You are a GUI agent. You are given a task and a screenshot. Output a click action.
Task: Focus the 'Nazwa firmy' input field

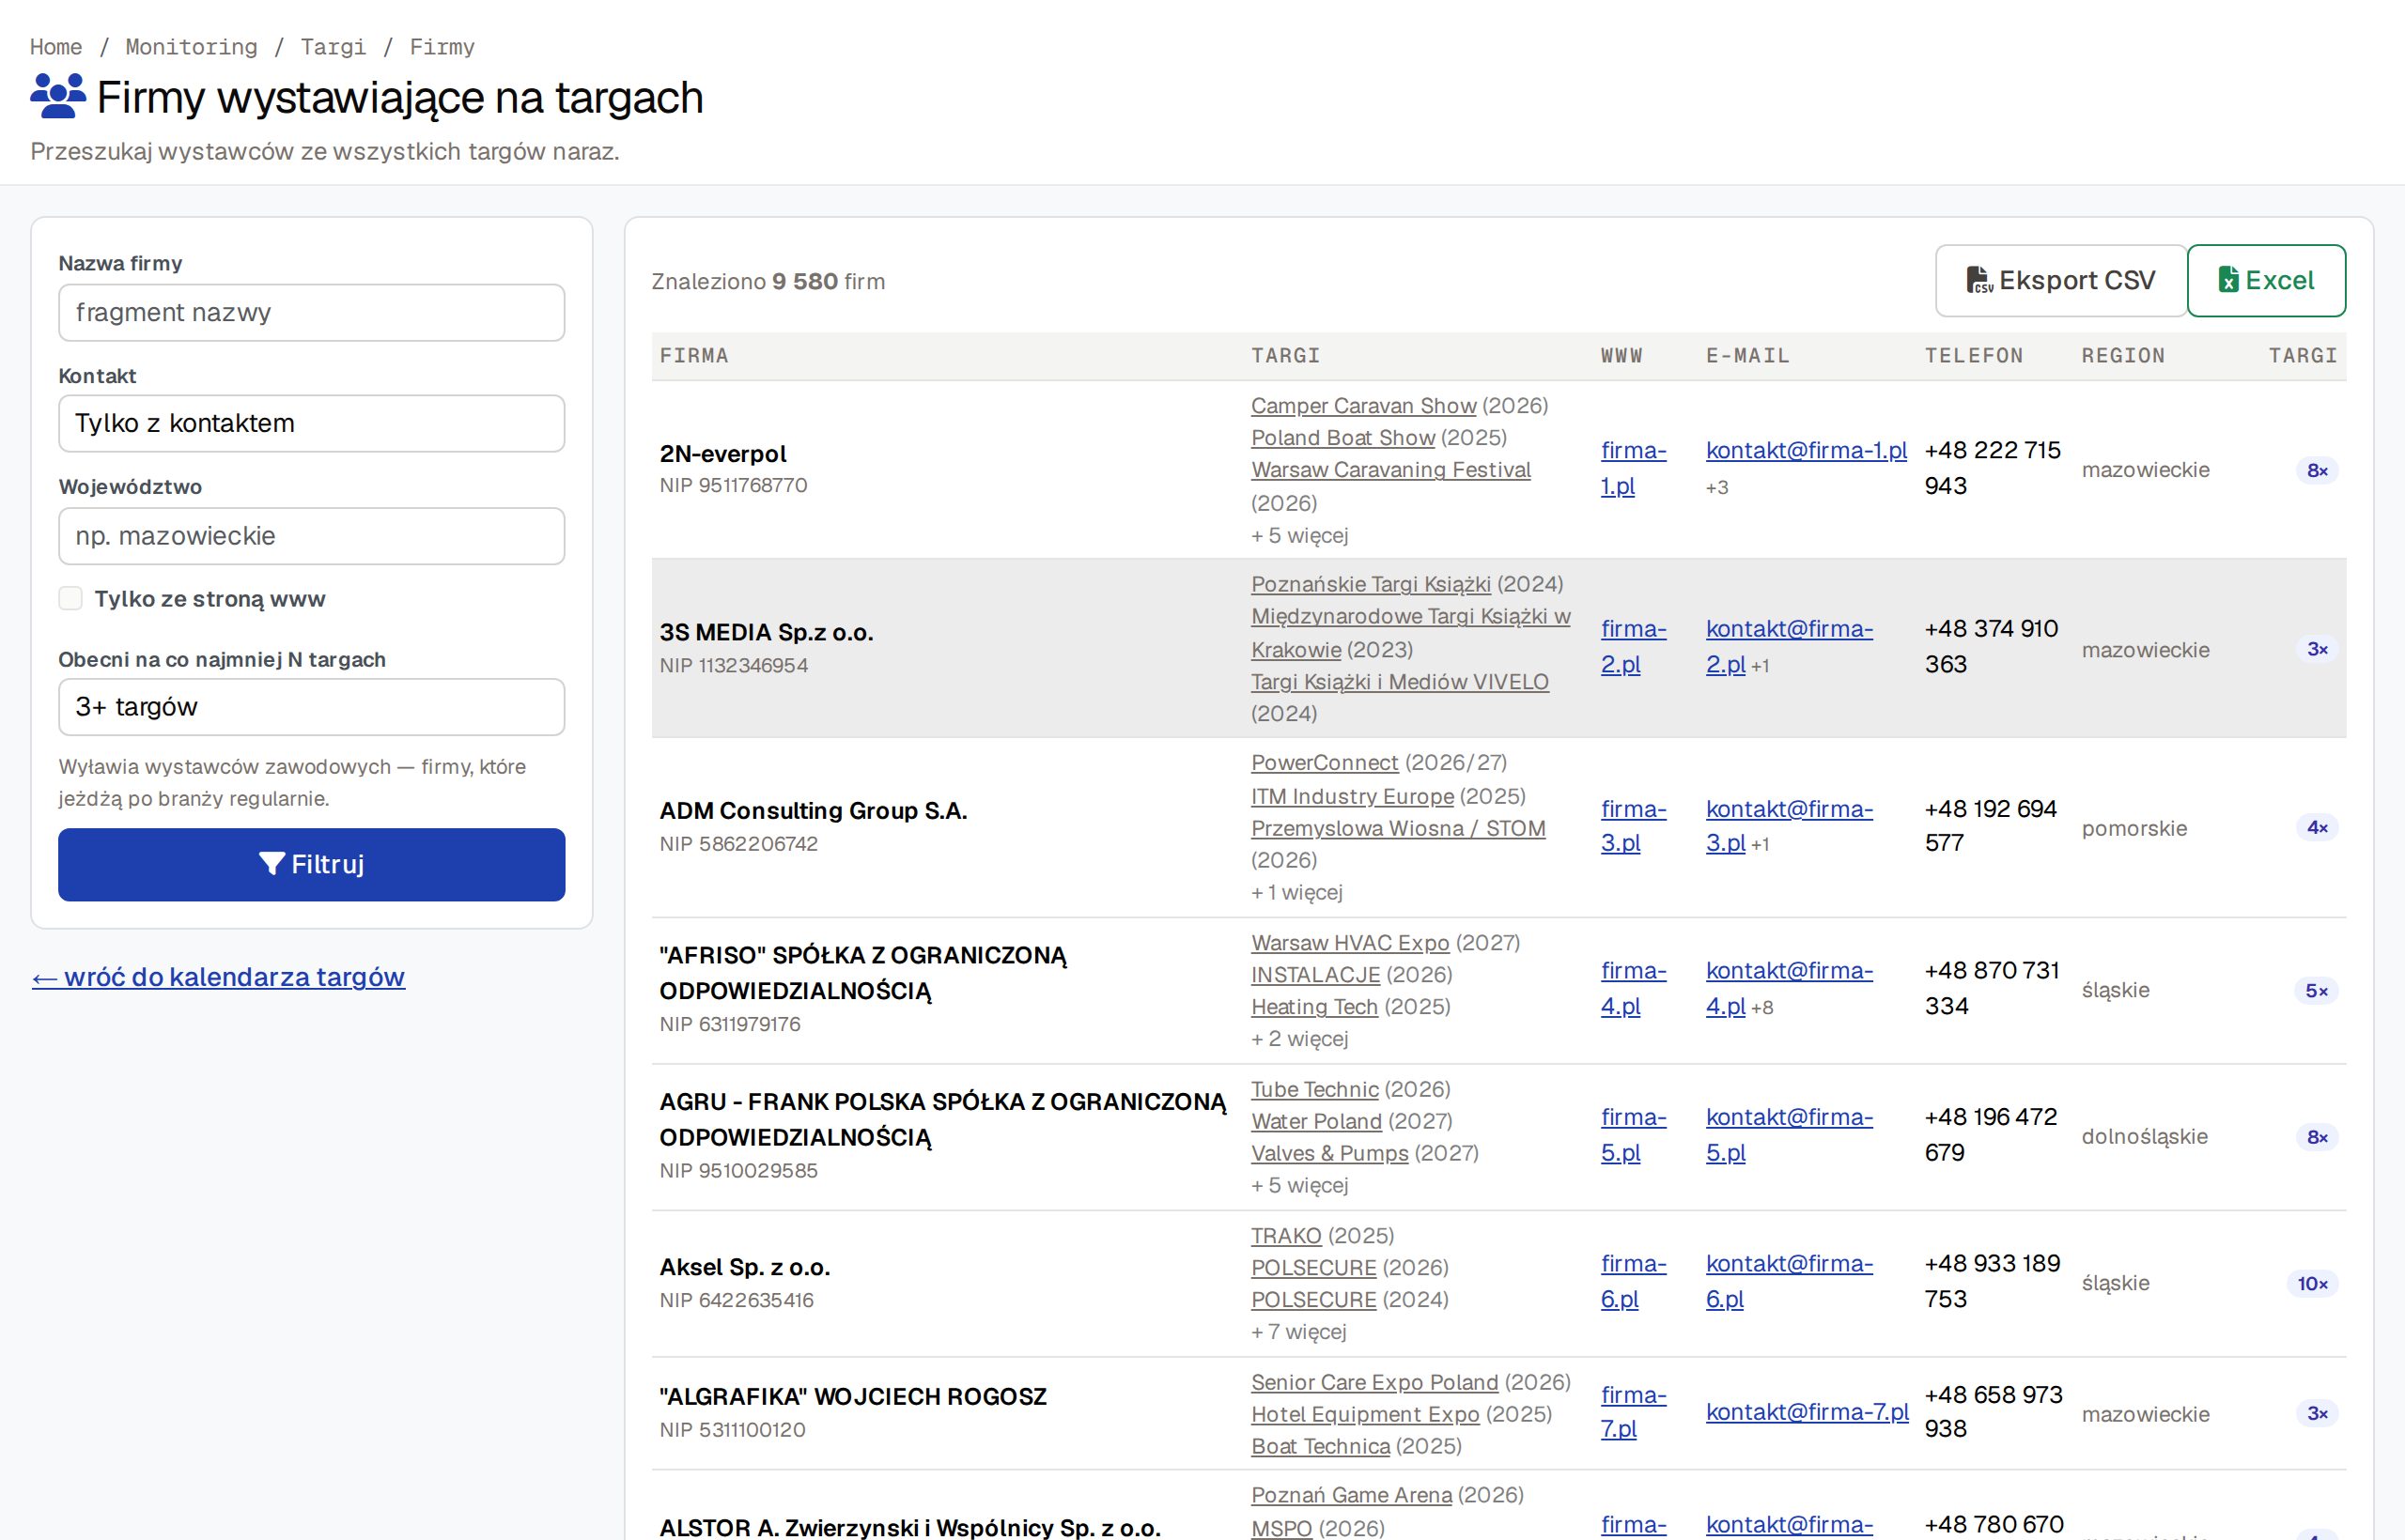pos(311,313)
